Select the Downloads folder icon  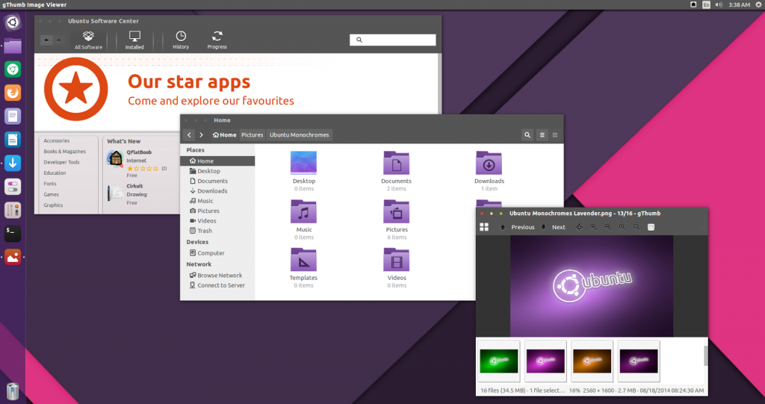[x=489, y=163]
